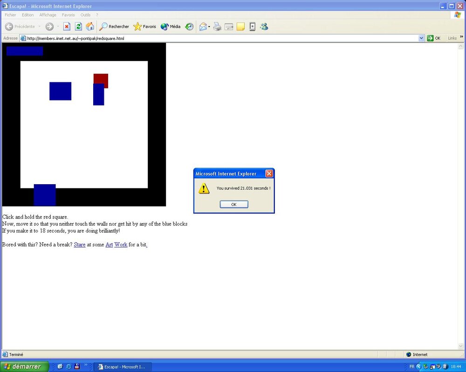Launch Windows Messenger from the toolbar
The width and height of the screenshot is (466, 372).
coord(264,27)
